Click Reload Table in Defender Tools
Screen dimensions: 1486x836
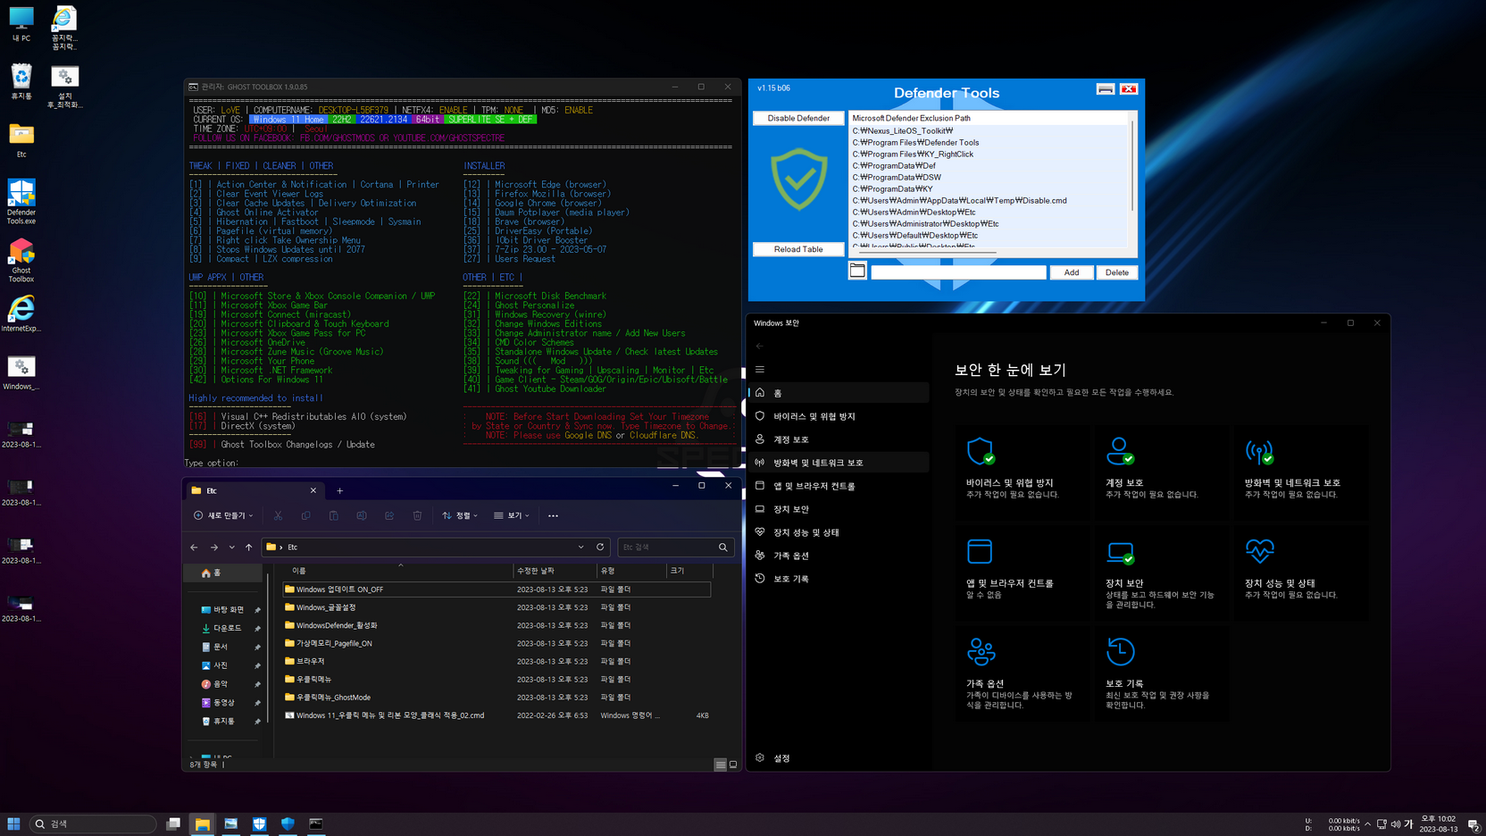pyautogui.click(x=798, y=249)
